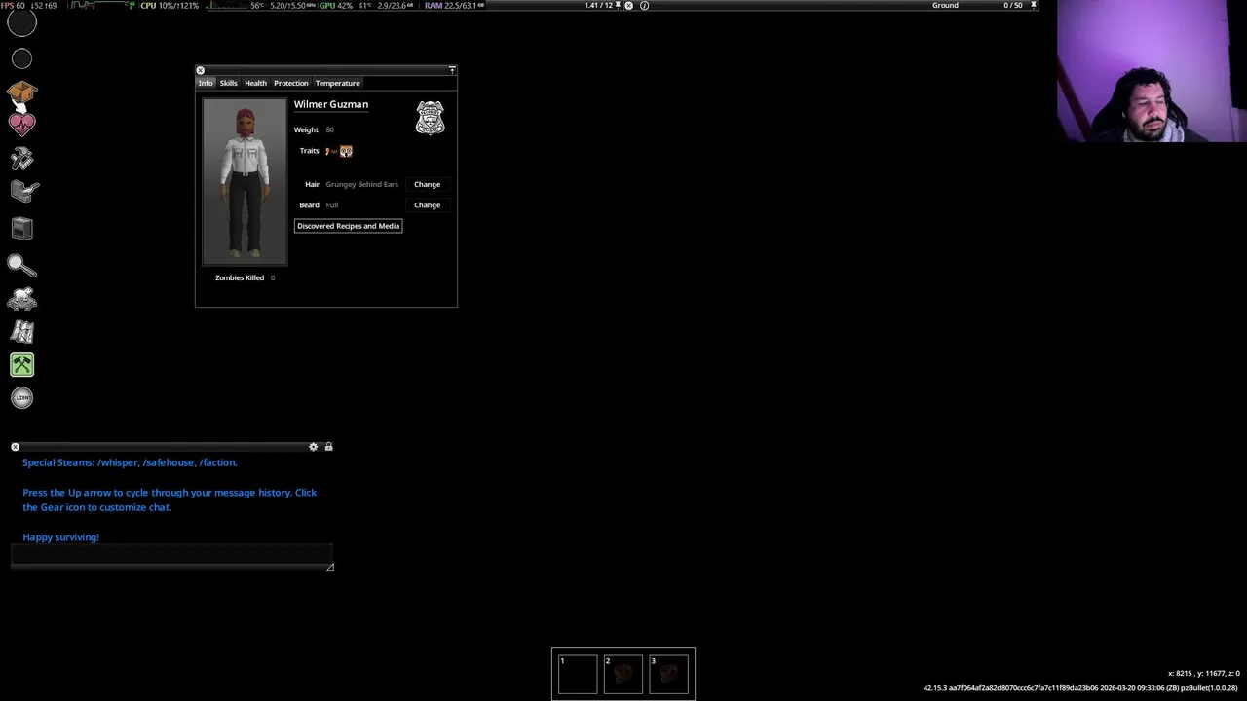Click the owl trait icon

(346, 151)
